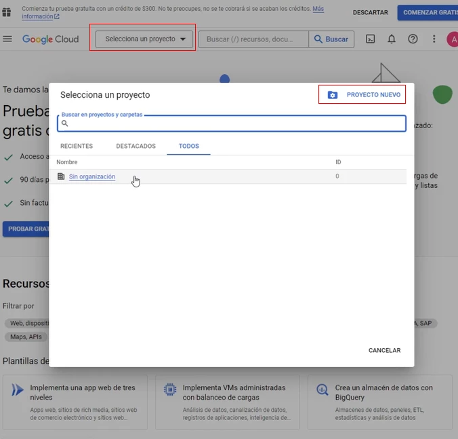The image size is (458, 439).
Task: Switch to the RECIENTES tab
Action: (77, 146)
